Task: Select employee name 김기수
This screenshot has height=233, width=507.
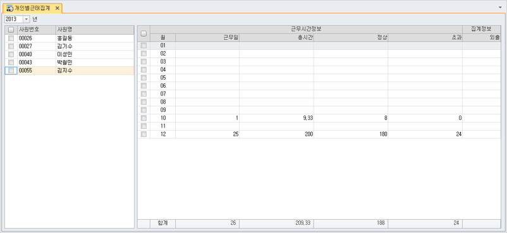Action: [x=64, y=46]
